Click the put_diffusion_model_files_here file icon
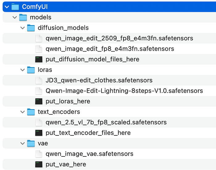Viewport: 216px width, 170px height. click(x=39, y=59)
